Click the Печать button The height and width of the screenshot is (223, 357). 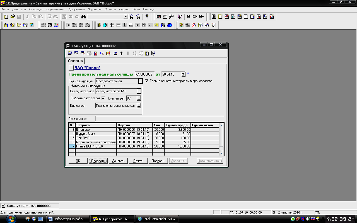tap(138, 161)
